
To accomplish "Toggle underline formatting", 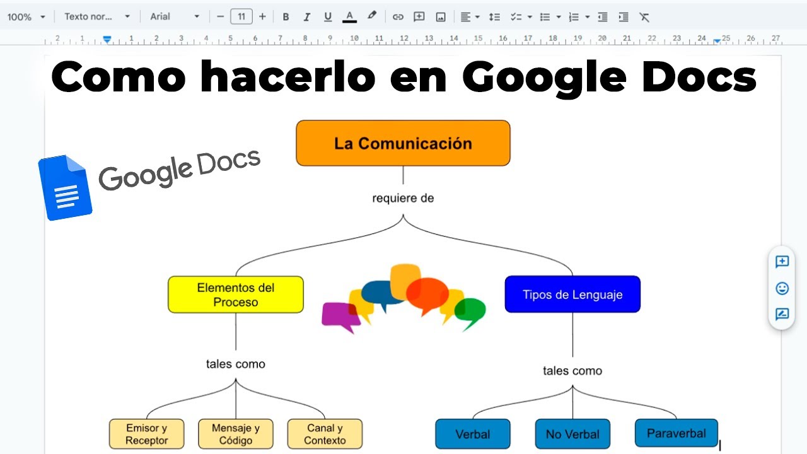I will click(328, 17).
